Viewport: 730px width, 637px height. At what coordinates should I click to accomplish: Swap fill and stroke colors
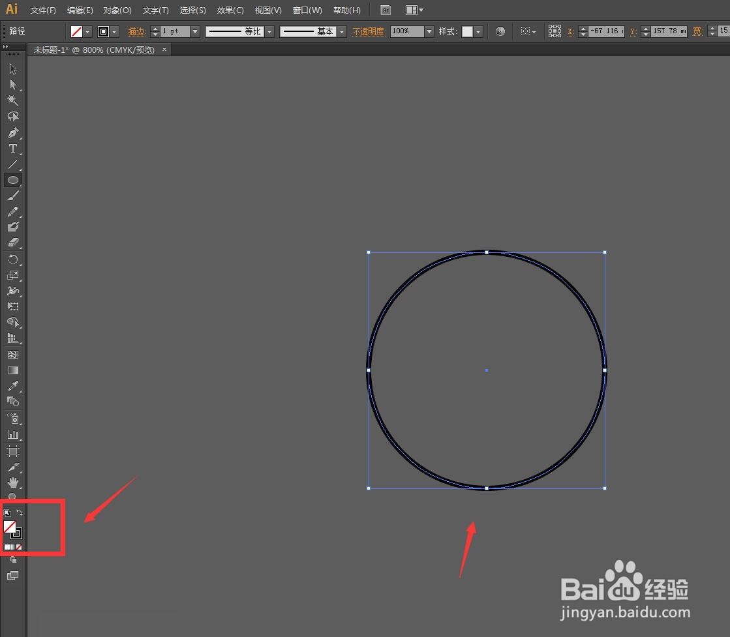click(x=20, y=512)
